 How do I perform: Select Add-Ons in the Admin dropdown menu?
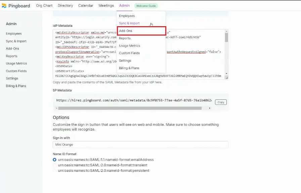coord(141,31)
